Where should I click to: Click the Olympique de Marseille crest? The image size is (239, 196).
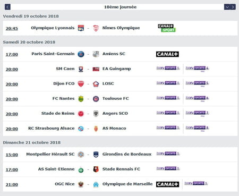click(96, 184)
